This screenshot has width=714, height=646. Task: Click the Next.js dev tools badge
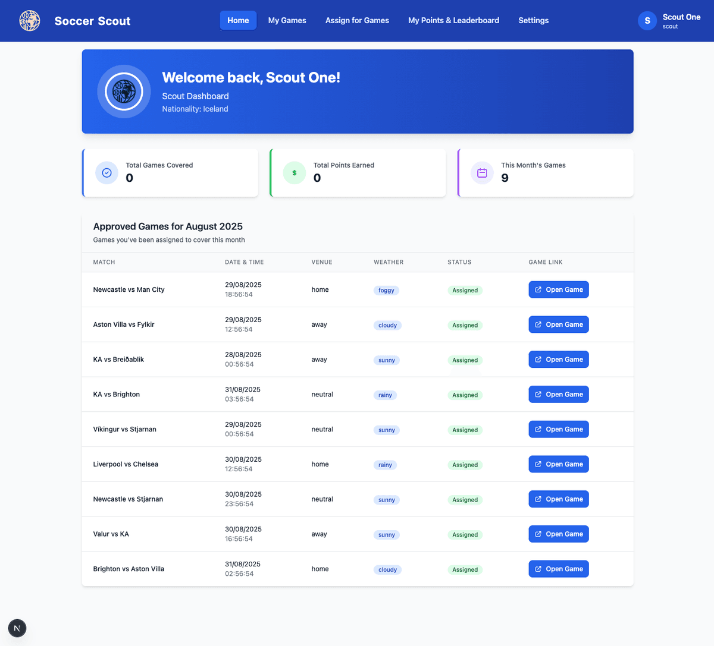click(x=17, y=628)
